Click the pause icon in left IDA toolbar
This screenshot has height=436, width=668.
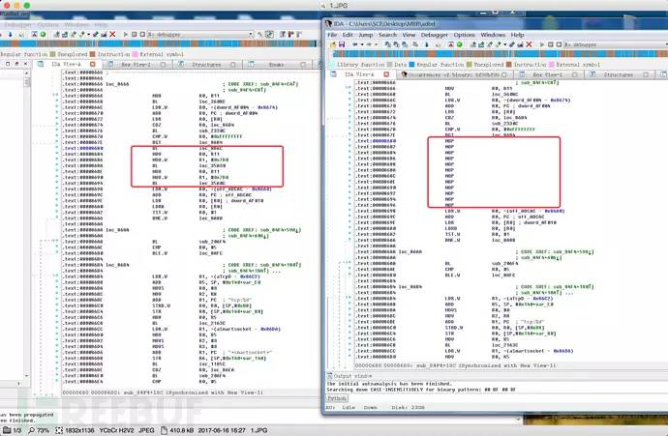[x=135, y=34]
